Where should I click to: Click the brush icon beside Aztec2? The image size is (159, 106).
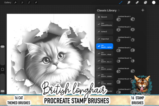99,31
